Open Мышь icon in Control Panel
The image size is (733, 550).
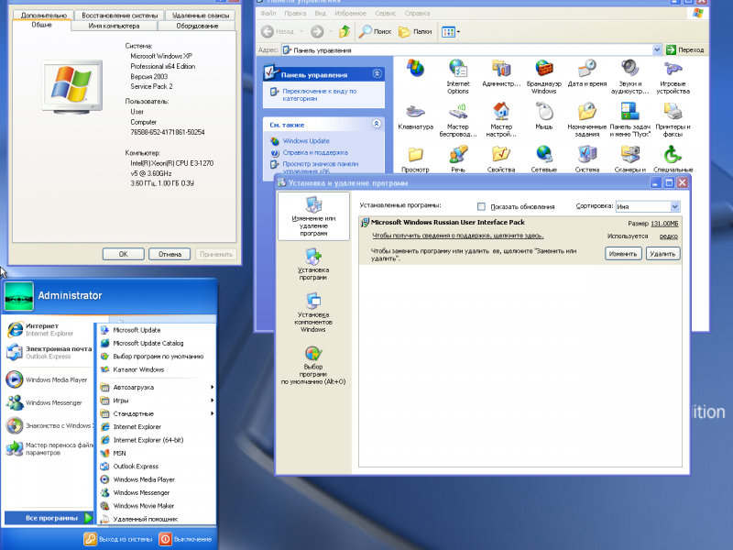click(543, 116)
